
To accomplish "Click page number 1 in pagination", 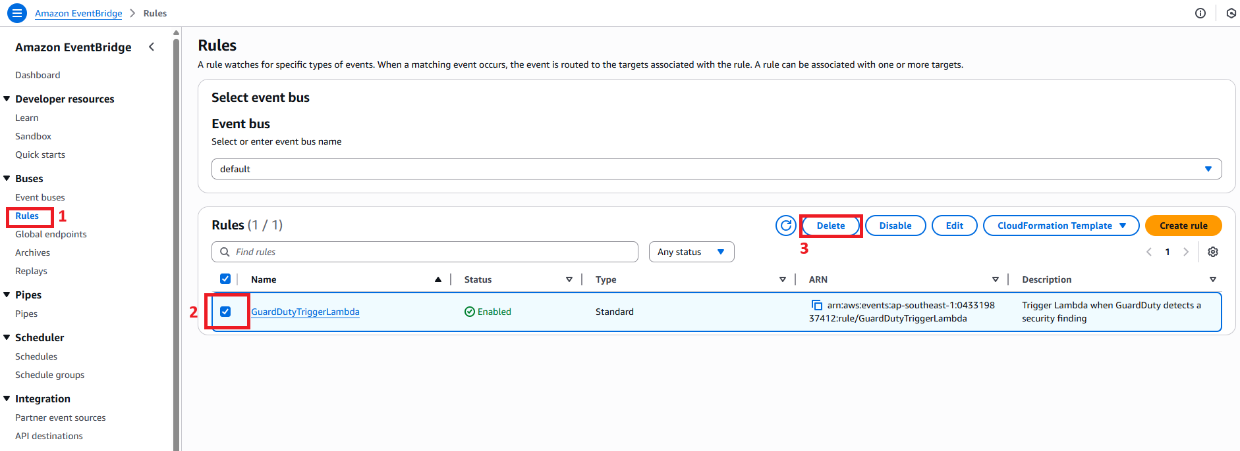I will 1168,252.
